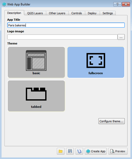
Task: Click into the Logo image path field
Action: point(62,37)
